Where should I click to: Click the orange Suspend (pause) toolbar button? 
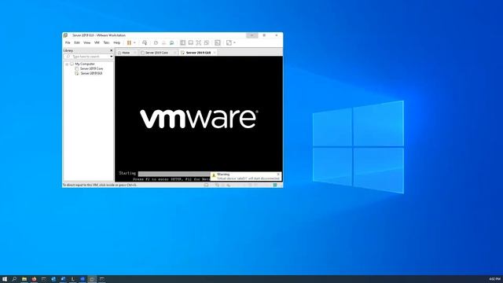129,42
